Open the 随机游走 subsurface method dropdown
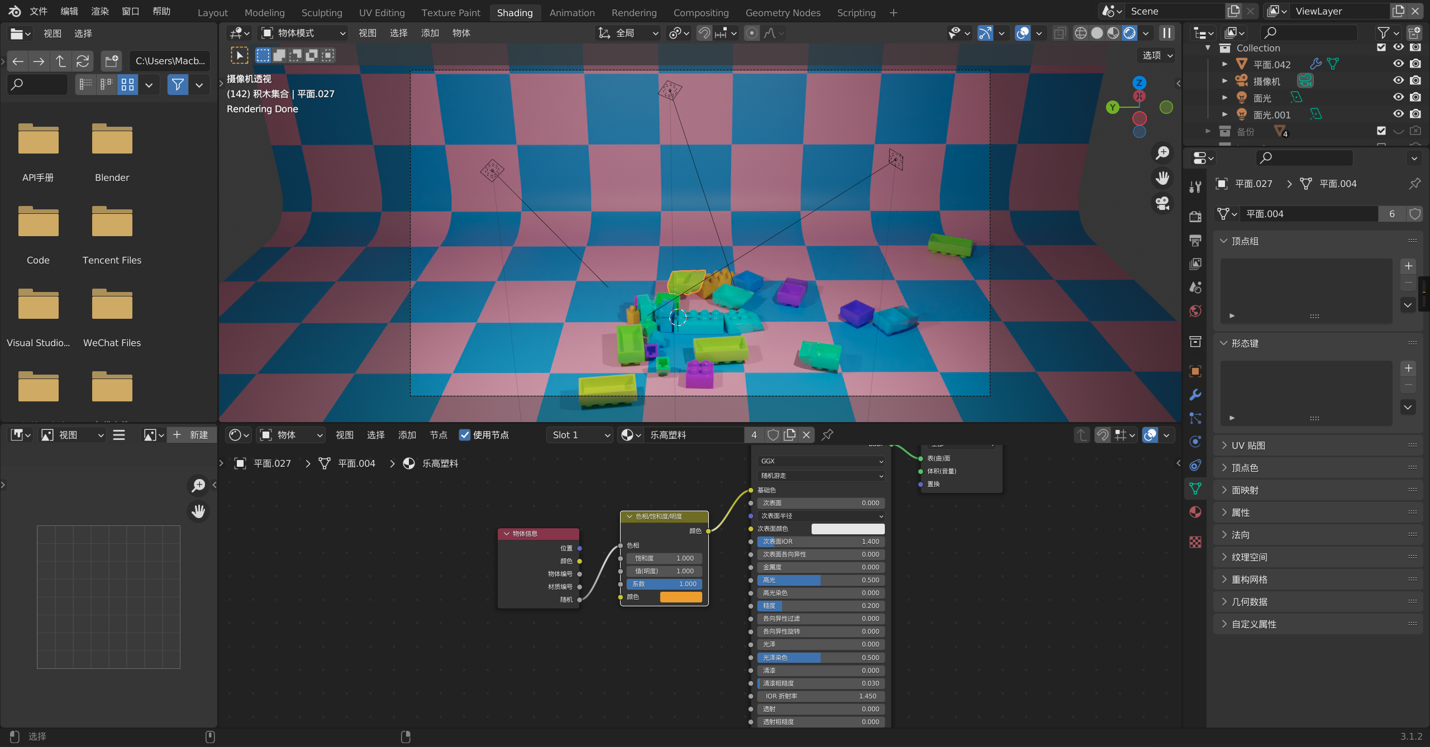Image resolution: width=1430 pixels, height=747 pixels. click(821, 476)
